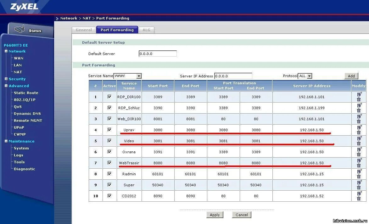Open Remote MGMT page
The height and width of the screenshot is (224, 369).
pos(28,120)
